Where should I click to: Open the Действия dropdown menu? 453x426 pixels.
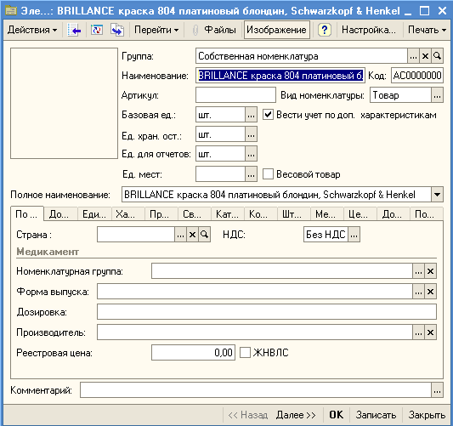pos(32,30)
